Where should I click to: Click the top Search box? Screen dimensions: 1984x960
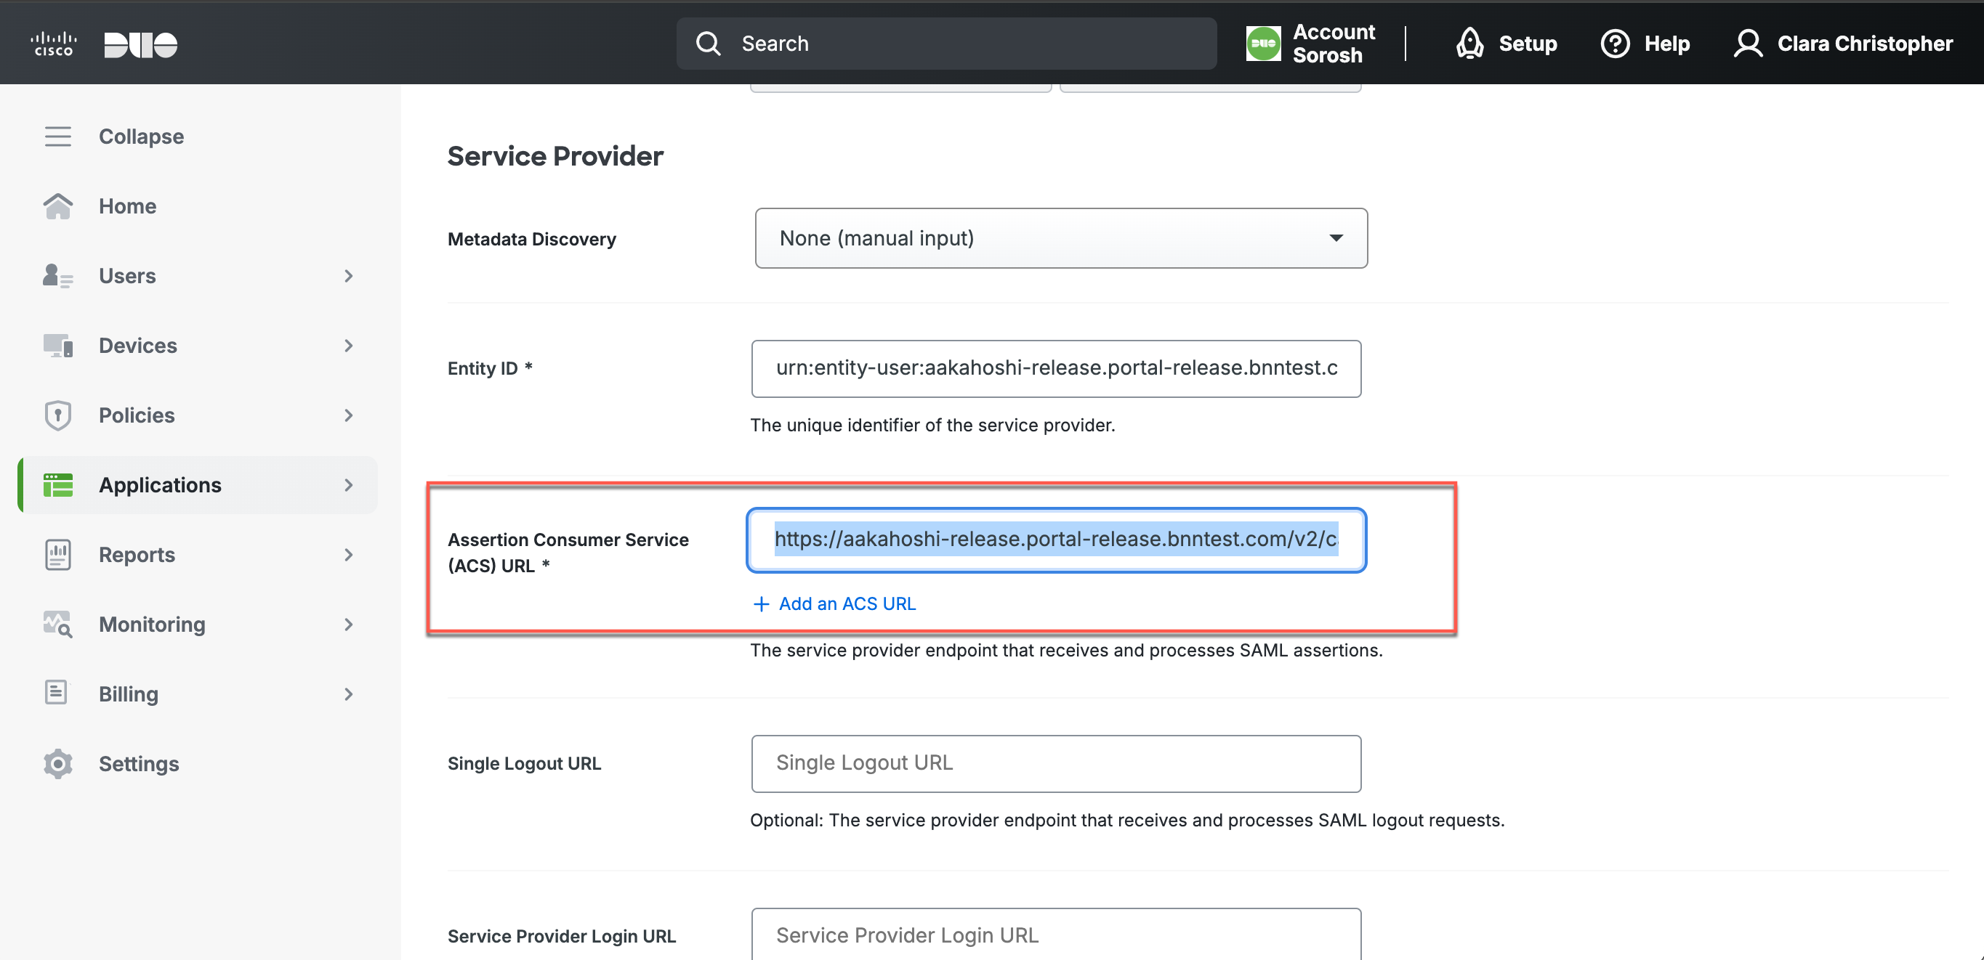coord(945,43)
